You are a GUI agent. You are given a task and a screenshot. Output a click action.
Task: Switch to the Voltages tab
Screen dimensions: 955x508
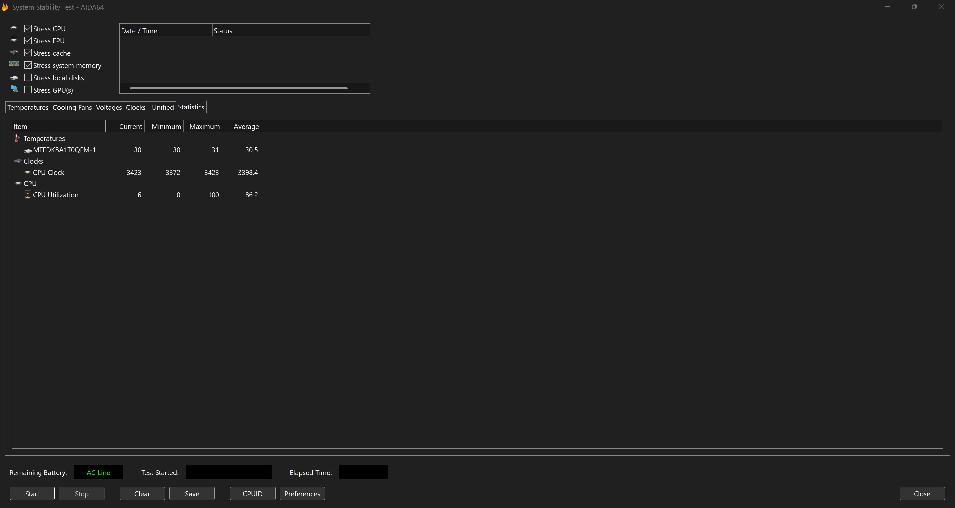tap(109, 108)
